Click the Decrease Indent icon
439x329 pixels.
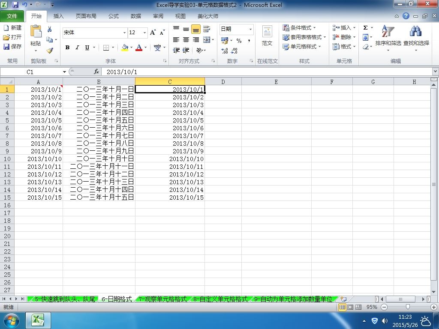(176, 51)
